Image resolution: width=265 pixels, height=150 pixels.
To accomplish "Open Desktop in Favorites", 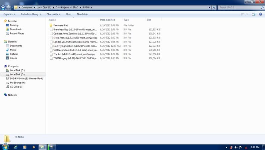I will (x=14, y=25).
